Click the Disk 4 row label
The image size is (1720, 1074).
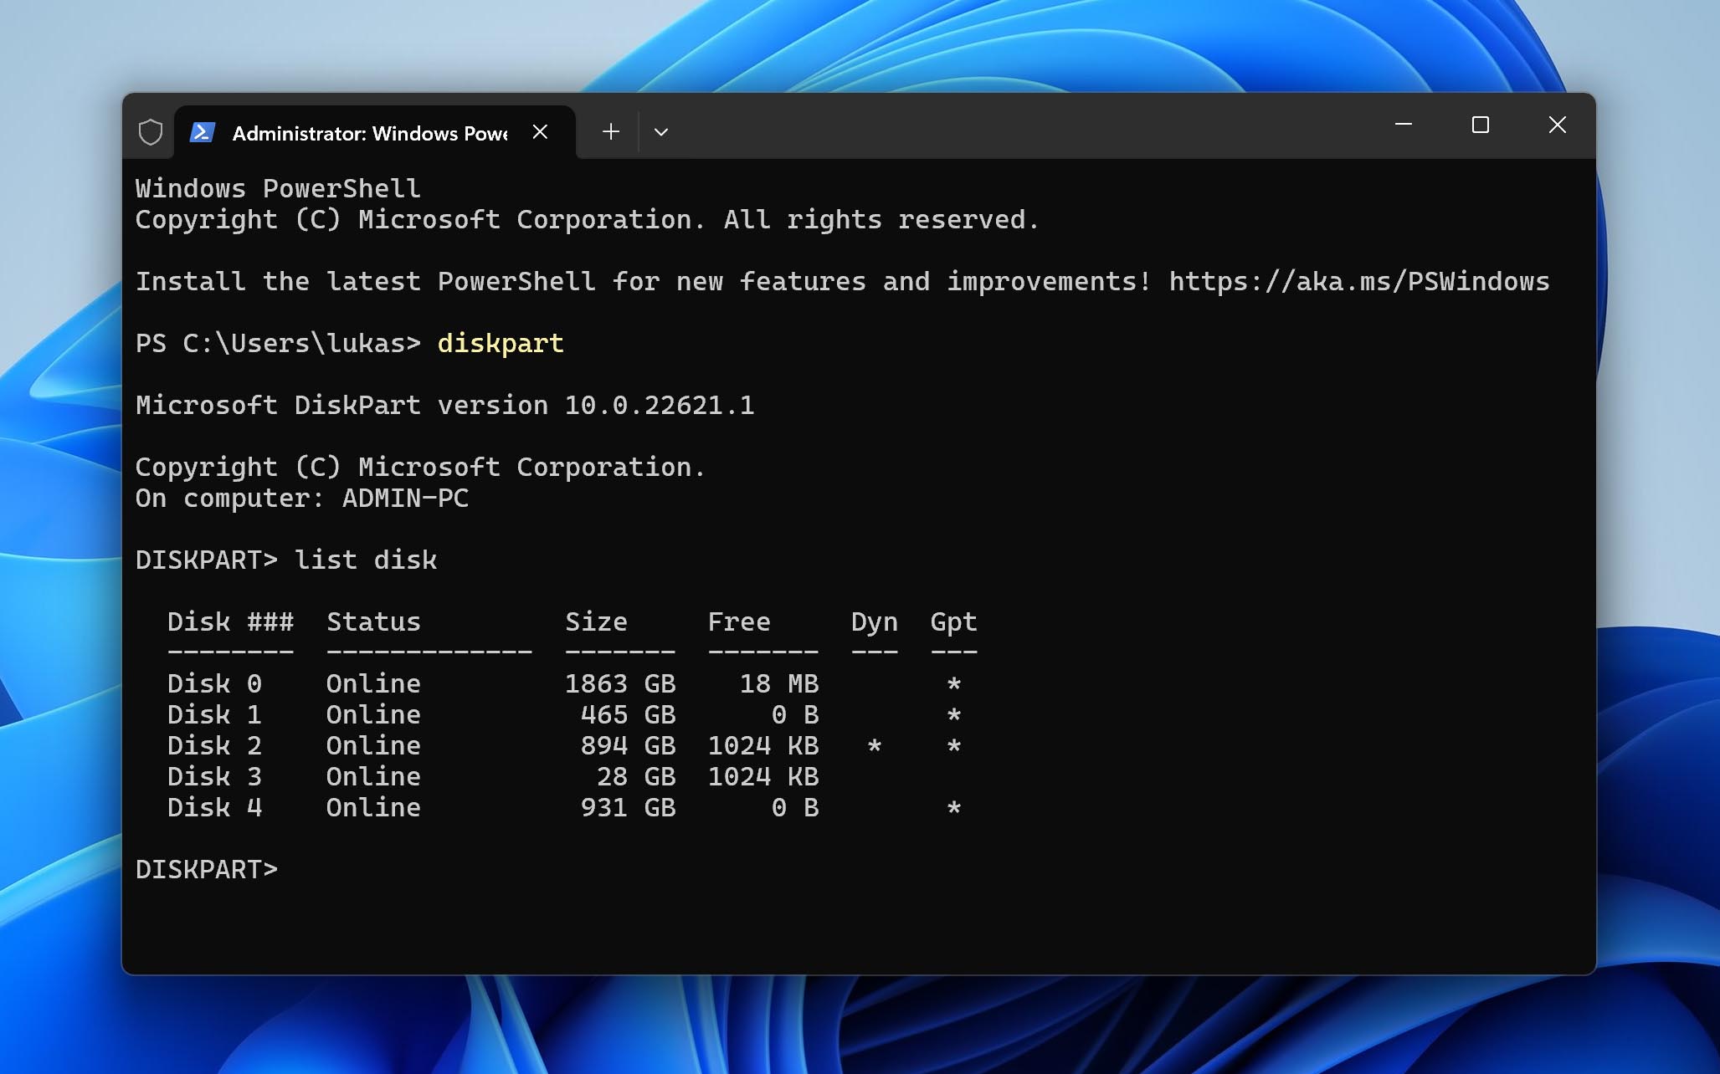tap(214, 807)
